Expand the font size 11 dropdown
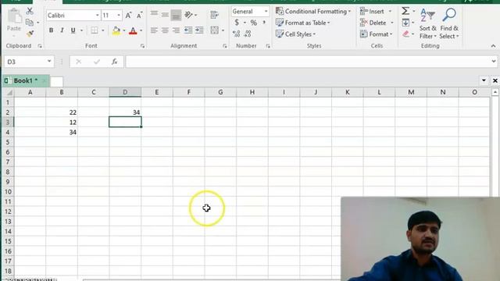This screenshot has width=500, height=281. [x=119, y=16]
